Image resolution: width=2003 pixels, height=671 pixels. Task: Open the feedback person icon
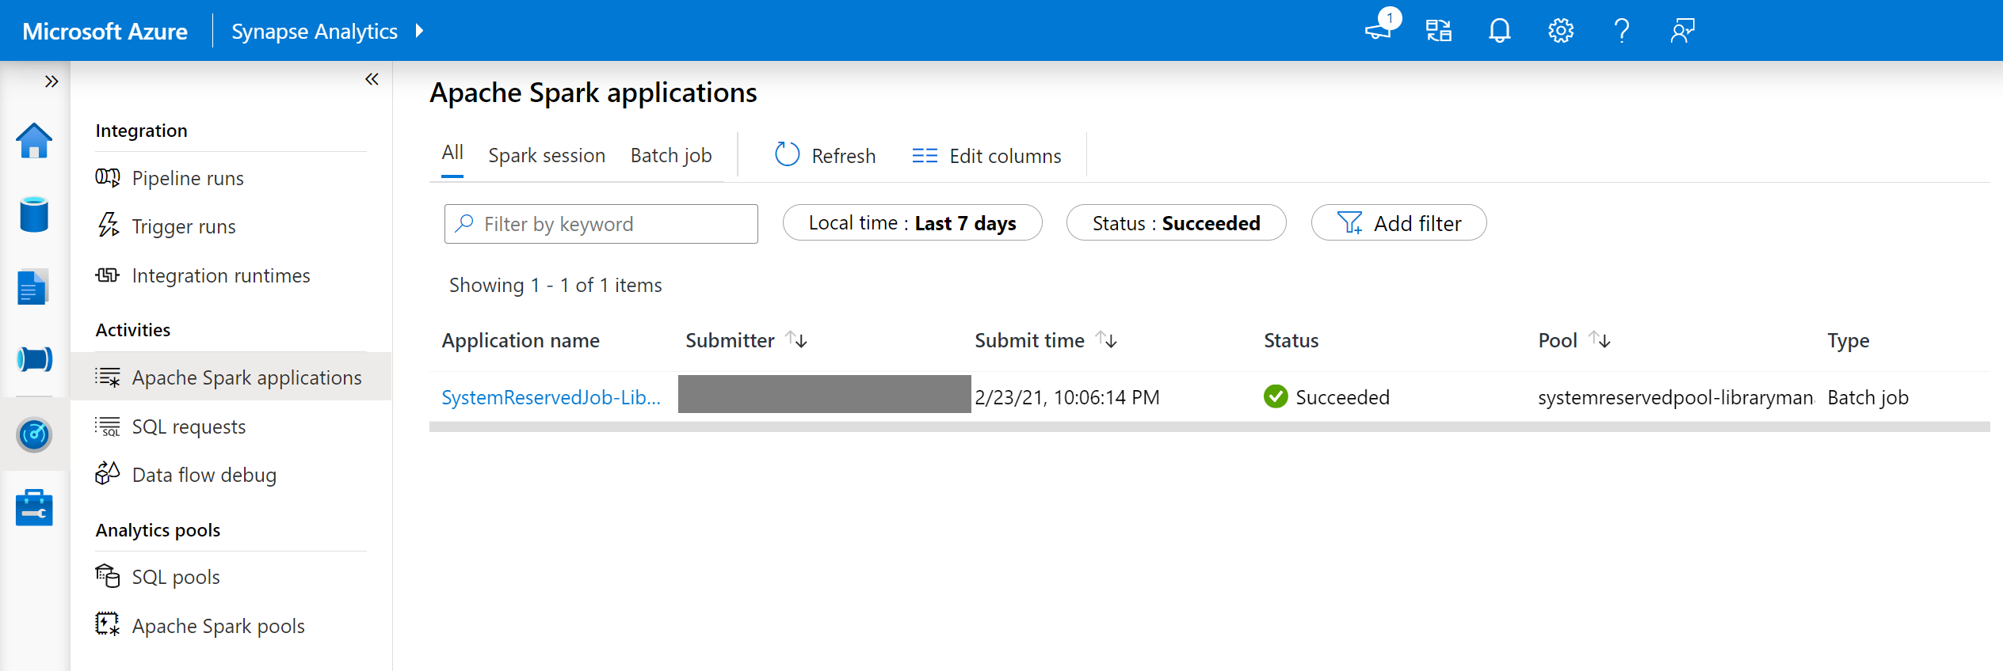pos(1682,31)
